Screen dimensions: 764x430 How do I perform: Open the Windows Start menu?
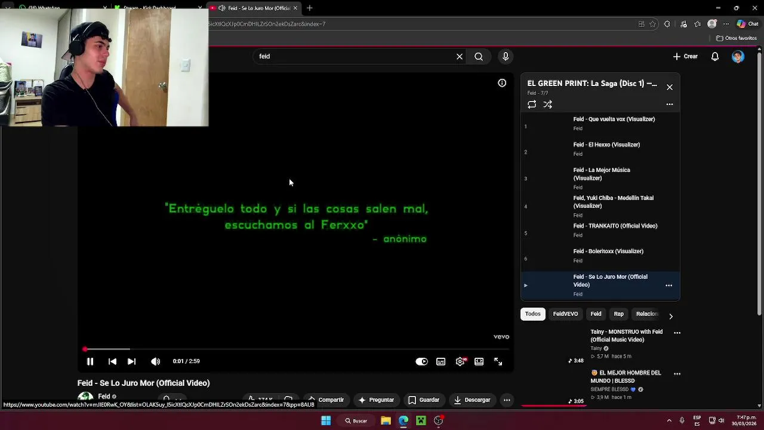click(326, 420)
